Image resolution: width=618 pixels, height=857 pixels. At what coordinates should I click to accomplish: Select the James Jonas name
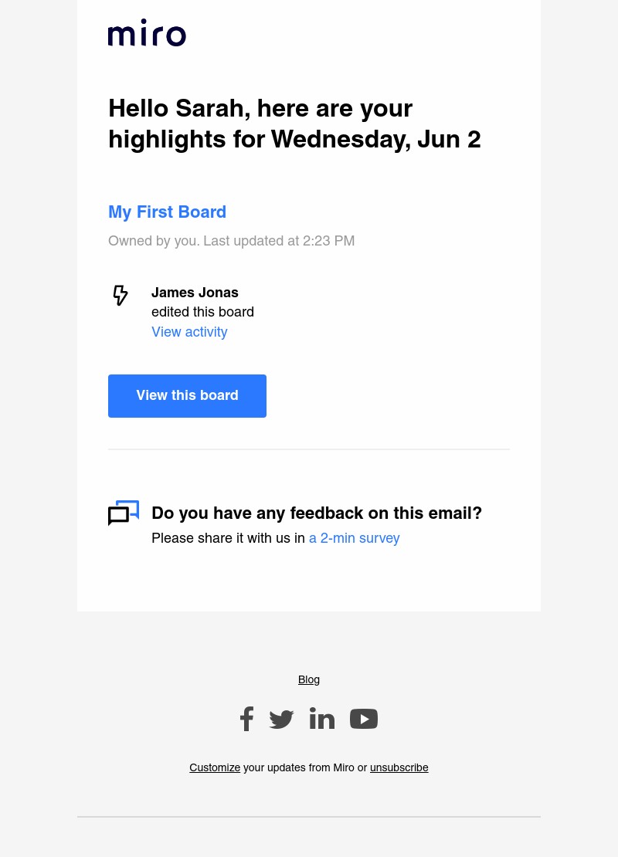(195, 293)
